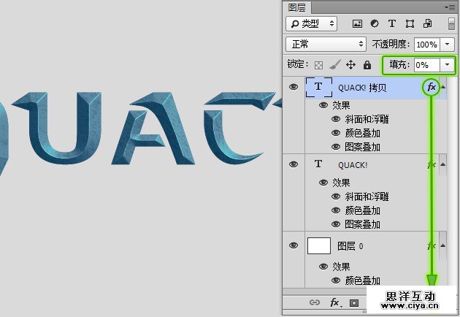Viewport: 460px width, 317px height.
Task: Click 颜色叠加 effect under 图层 0
Action: tap(363, 280)
